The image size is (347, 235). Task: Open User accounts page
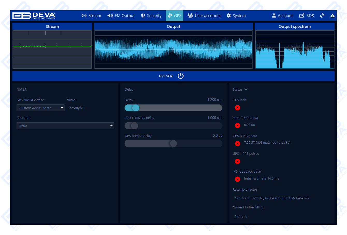[x=204, y=16]
